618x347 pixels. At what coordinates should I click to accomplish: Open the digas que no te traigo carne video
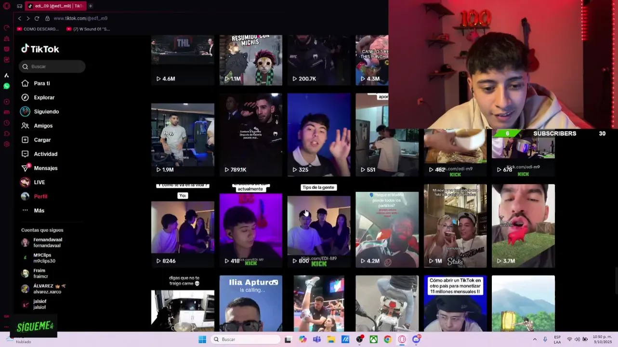point(183,303)
